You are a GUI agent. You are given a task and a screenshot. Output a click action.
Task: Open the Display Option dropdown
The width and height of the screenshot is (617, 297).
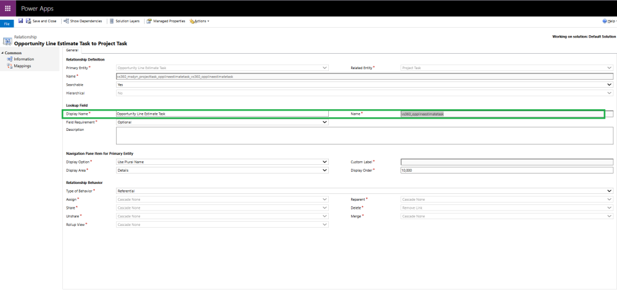click(x=222, y=162)
